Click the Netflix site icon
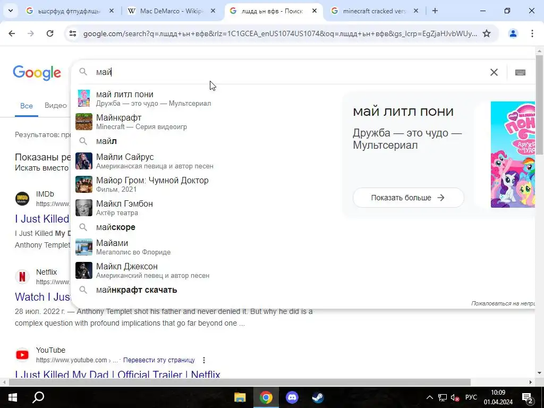Screen dimensions: 544x408 click(22, 277)
